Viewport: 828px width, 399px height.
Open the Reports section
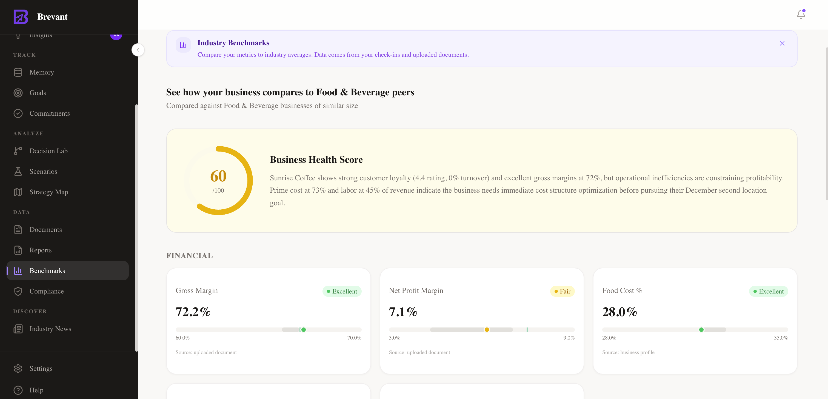40,250
